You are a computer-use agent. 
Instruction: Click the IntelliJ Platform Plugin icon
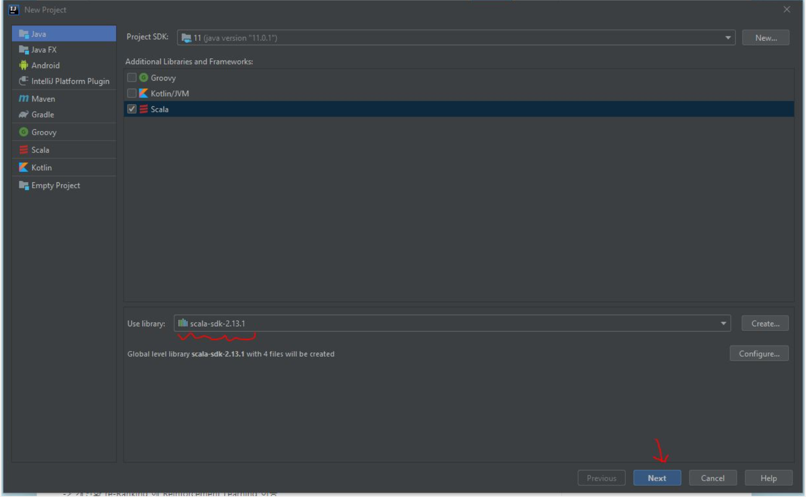[x=23, y=81]
